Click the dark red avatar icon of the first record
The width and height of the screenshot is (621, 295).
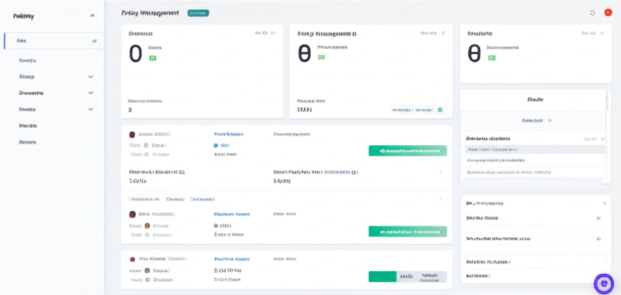click(x=132, y=134)
